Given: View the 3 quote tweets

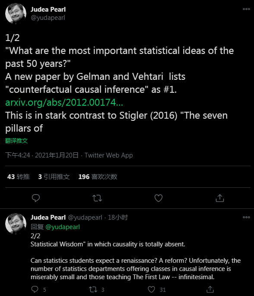Looking at the screenshot, I should 54,177.
